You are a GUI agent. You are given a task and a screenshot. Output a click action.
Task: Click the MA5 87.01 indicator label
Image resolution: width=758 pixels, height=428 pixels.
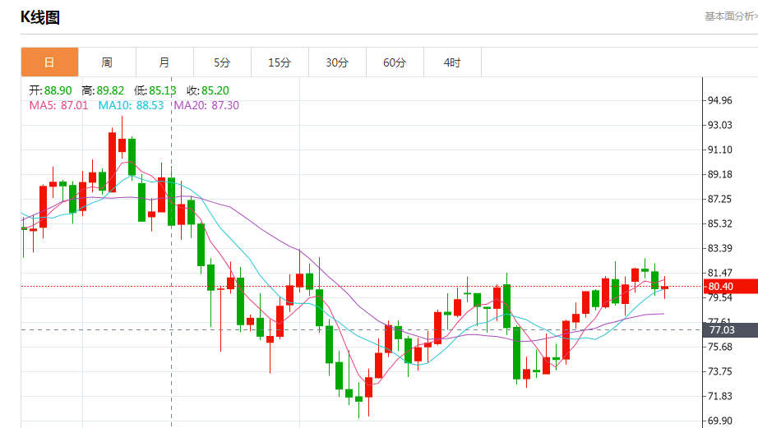pyautogui.click(x=58, y=105)
